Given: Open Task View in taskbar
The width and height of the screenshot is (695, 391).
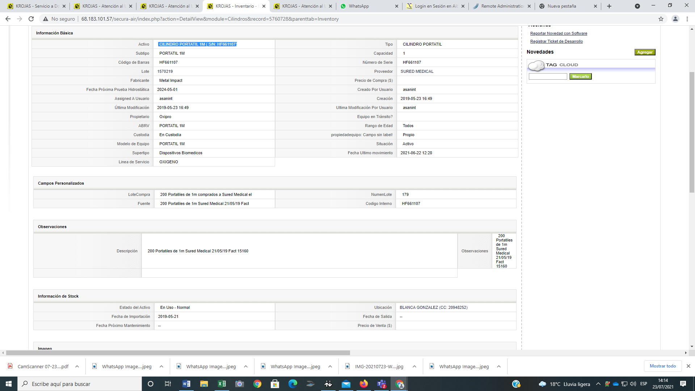Looking at the screenshot, I should (x=168, y=384).
